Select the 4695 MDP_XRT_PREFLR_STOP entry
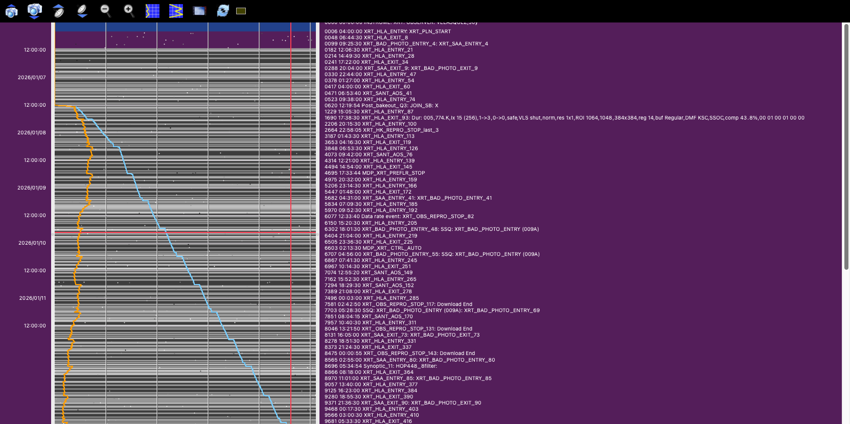This screenshot has height=424, width=850. pos(375,173)
